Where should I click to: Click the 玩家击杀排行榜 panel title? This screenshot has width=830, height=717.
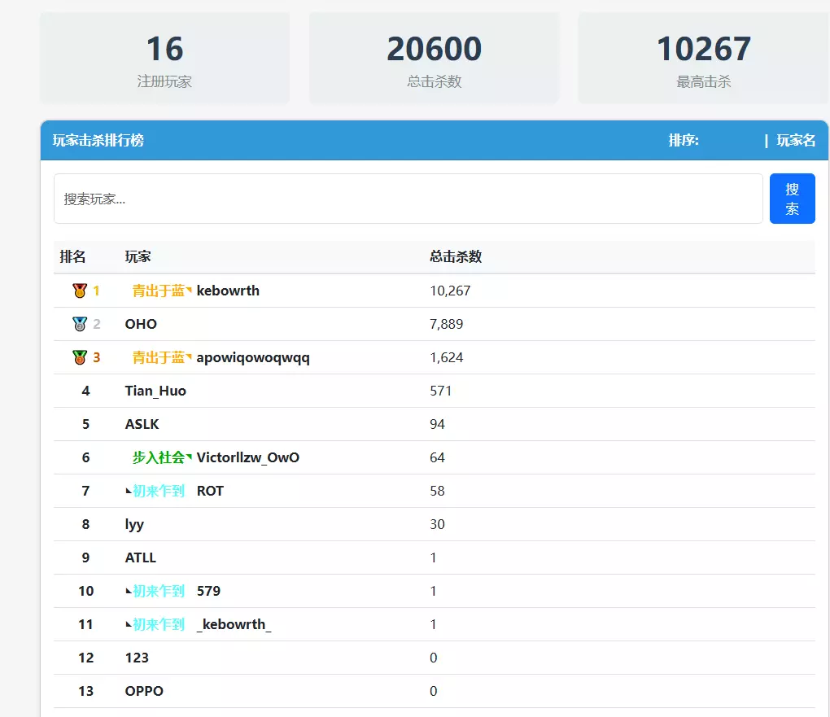(x=98, y=140)
